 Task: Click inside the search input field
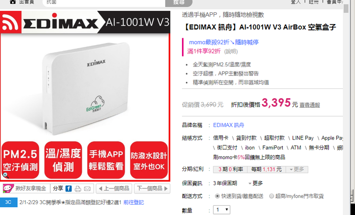tap(104, 3)
